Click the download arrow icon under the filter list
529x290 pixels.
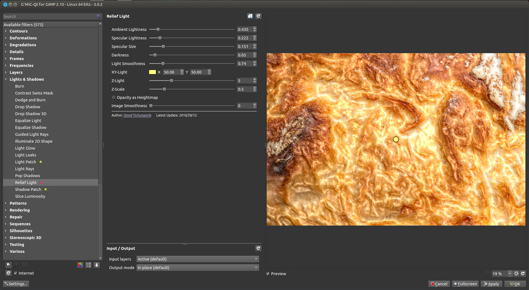[x=97, y=265]
